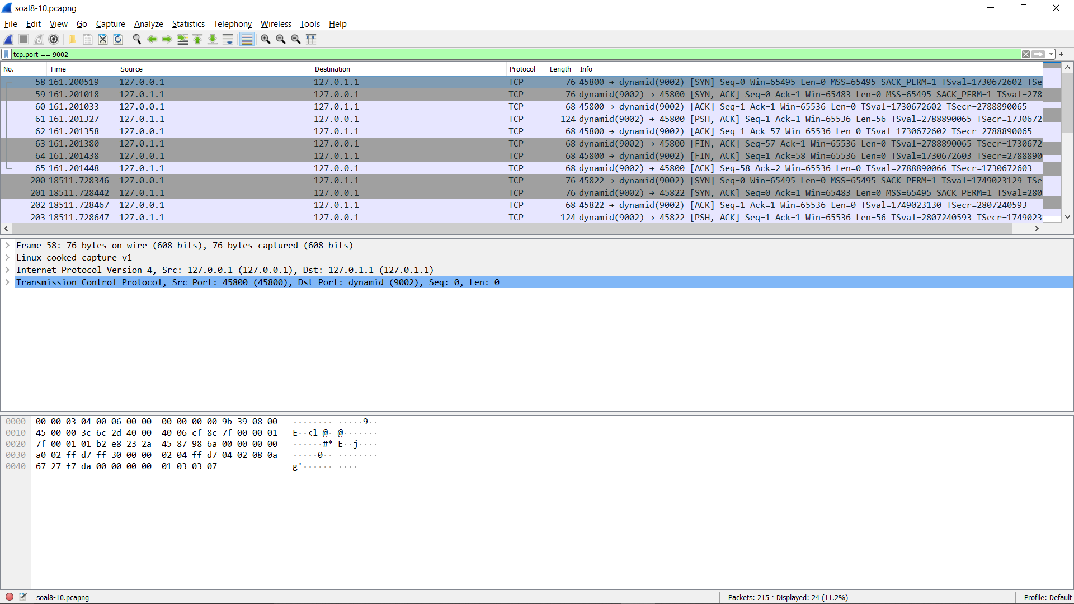Image resolution: width=1074 pixels, height=604 pixels.
Task: Clear the display filter with X button
Action: pos(1026,54)
